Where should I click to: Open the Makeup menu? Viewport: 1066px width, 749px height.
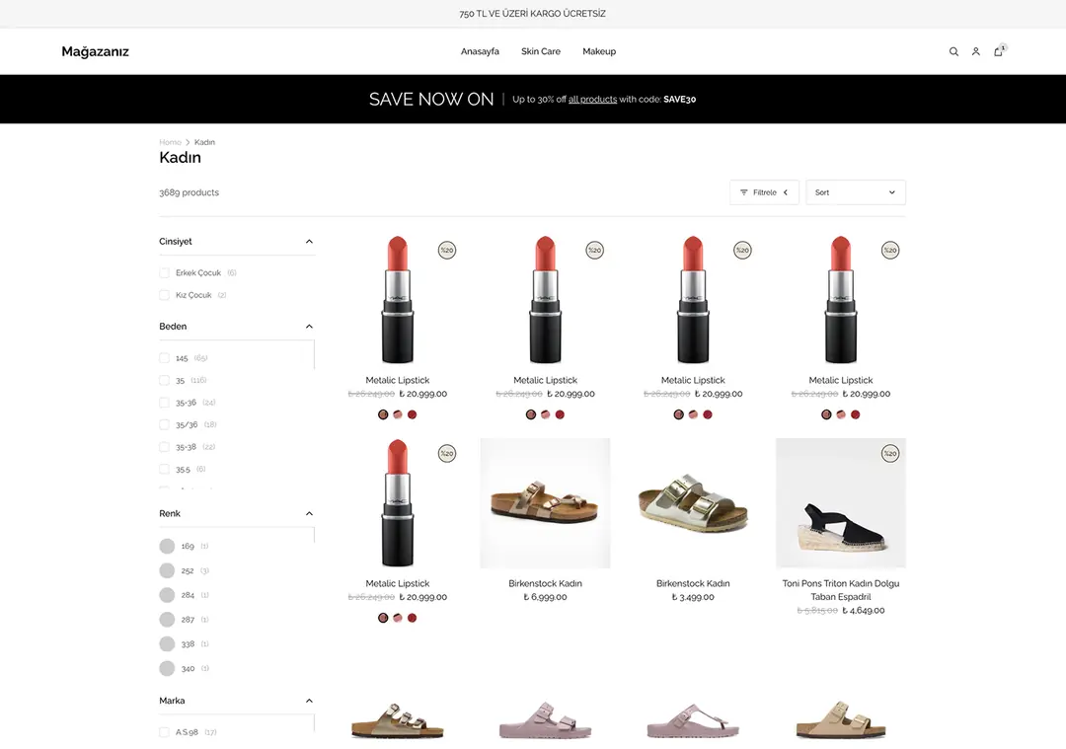point(599,51)
